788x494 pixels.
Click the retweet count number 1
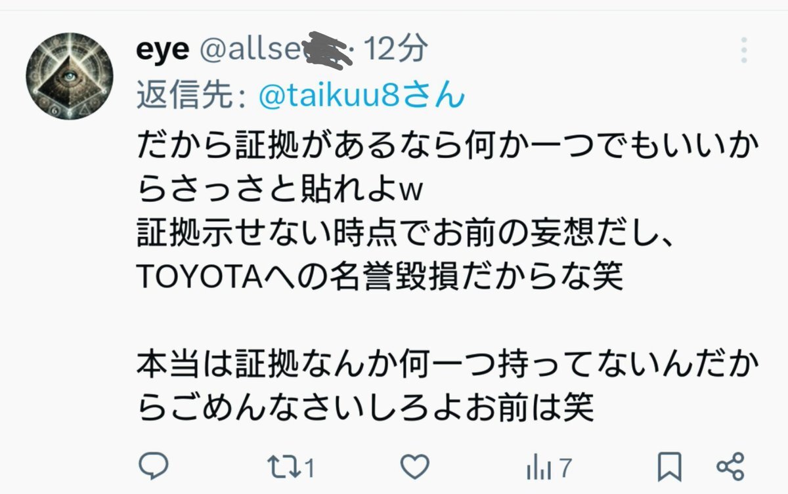point(309,468)
